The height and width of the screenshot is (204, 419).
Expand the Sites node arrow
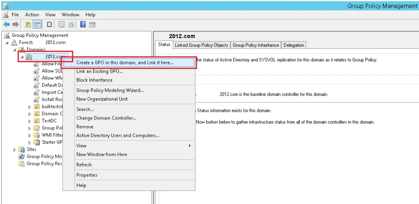tap(15, 150)
